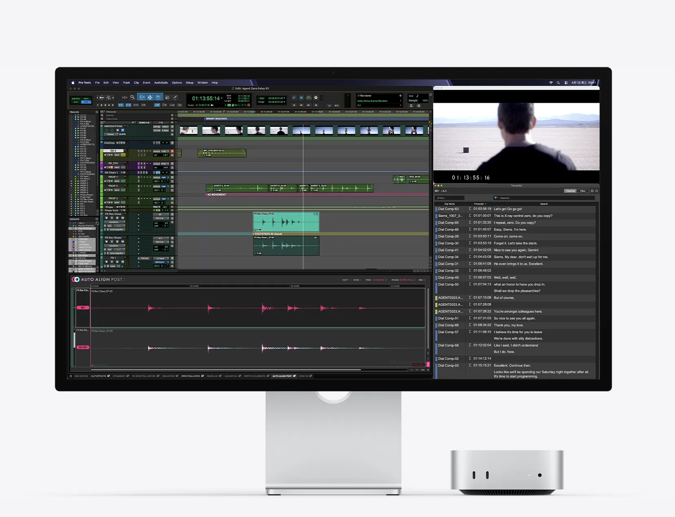
Task: Open the Auto Align VIEW dropdown
Action: (357, 280)
